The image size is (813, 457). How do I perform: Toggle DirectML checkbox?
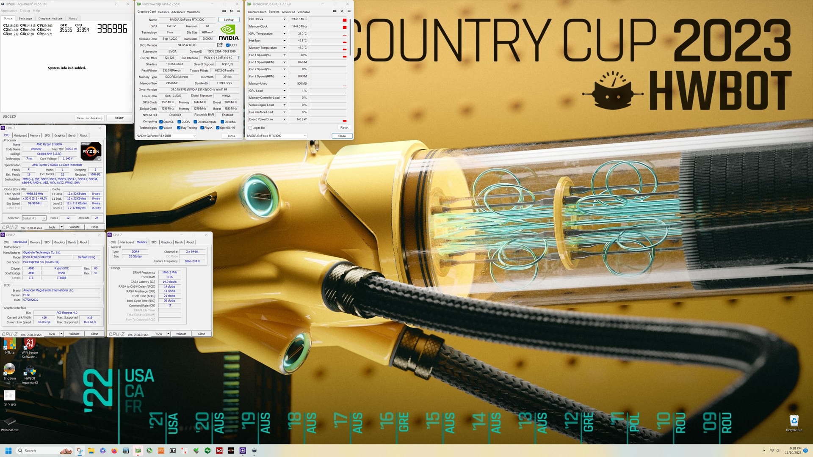coord(222,122)
